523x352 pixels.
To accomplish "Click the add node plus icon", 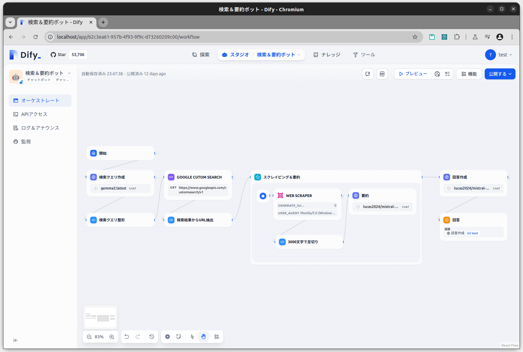I will [x=167, y=337].
